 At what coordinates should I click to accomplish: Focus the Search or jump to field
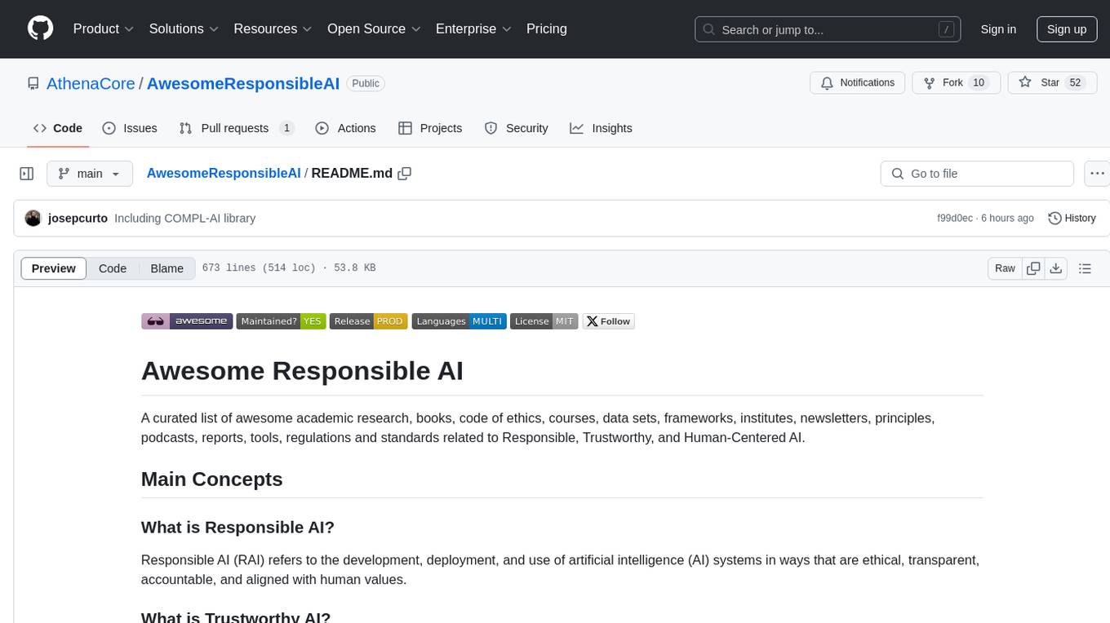pyautogui.click(x=827, y=29)
